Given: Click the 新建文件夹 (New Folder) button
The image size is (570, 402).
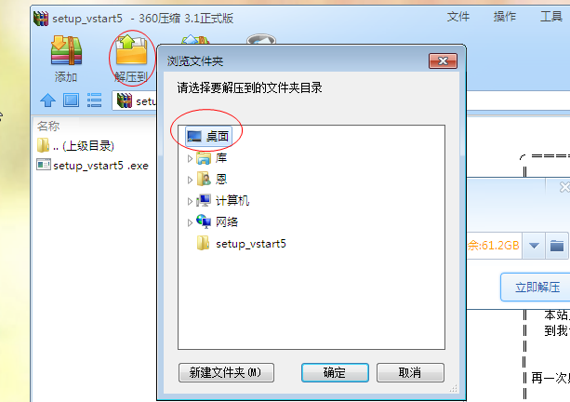Looking at the screenshot, I should (226, 372).
